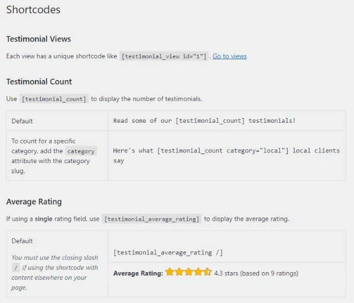Click the '4.3 stars (based on 9 ratings)' text
354x303 pixels.
click(x=256, y=273)
